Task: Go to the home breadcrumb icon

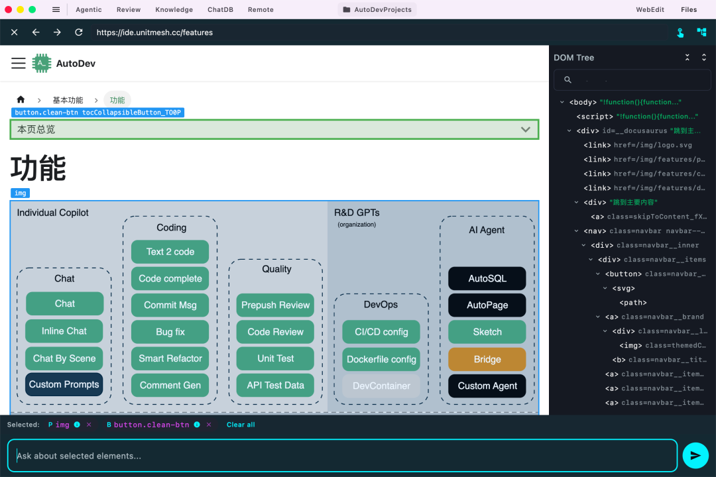Action: click(21, 99)
